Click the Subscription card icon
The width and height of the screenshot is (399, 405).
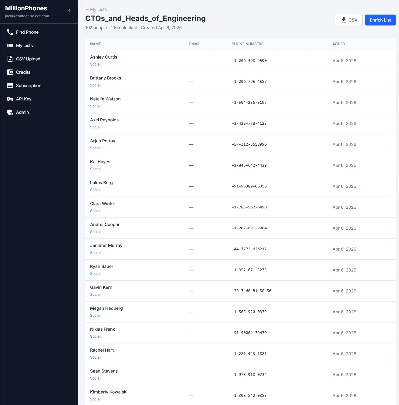(x=10, y=86)
